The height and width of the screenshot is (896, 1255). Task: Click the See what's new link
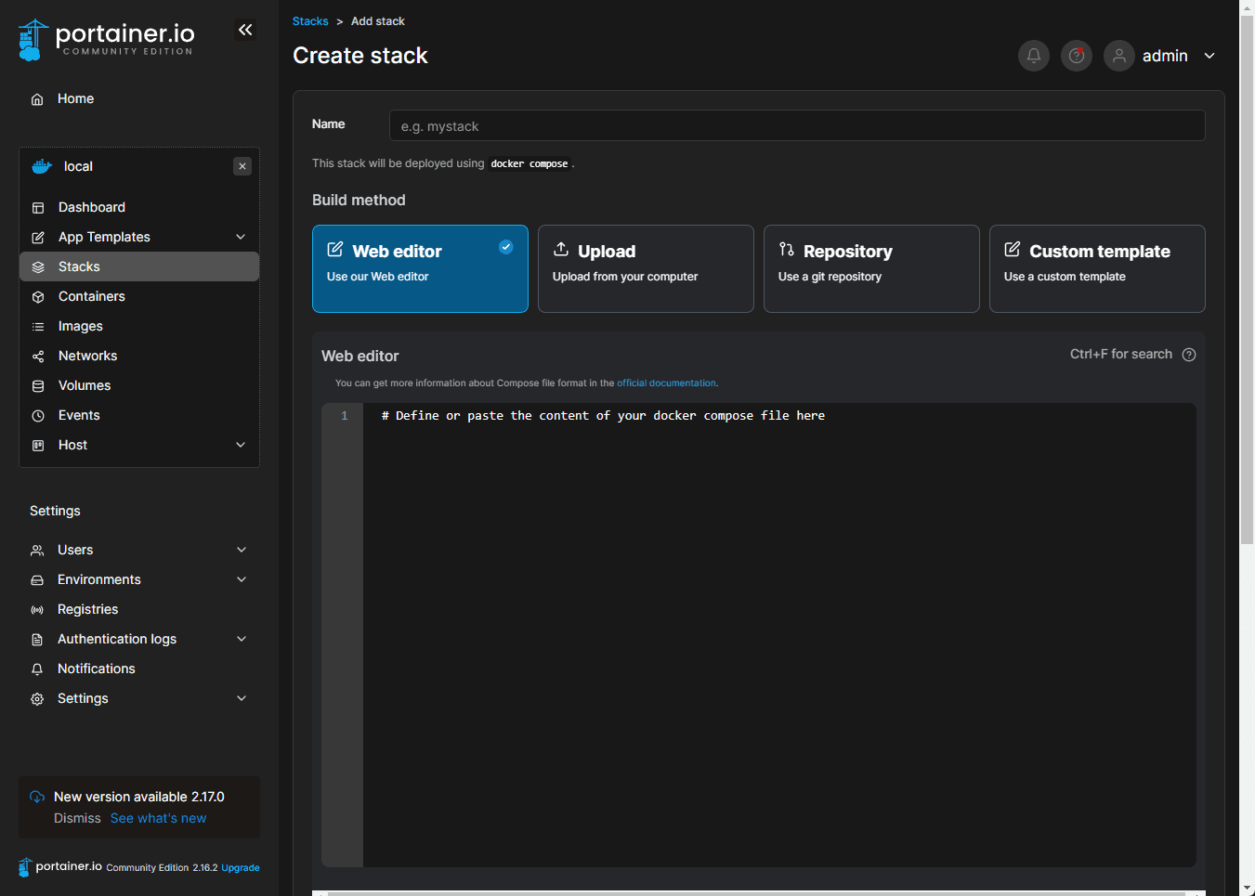158,818
